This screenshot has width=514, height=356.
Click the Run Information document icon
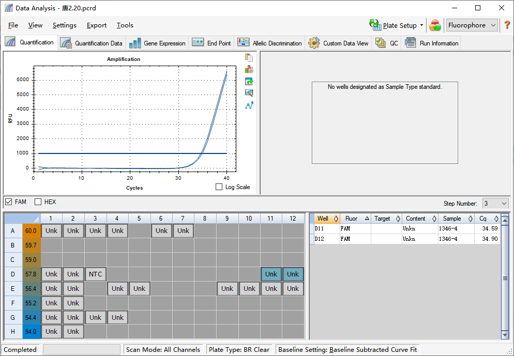tap(410, 42)
